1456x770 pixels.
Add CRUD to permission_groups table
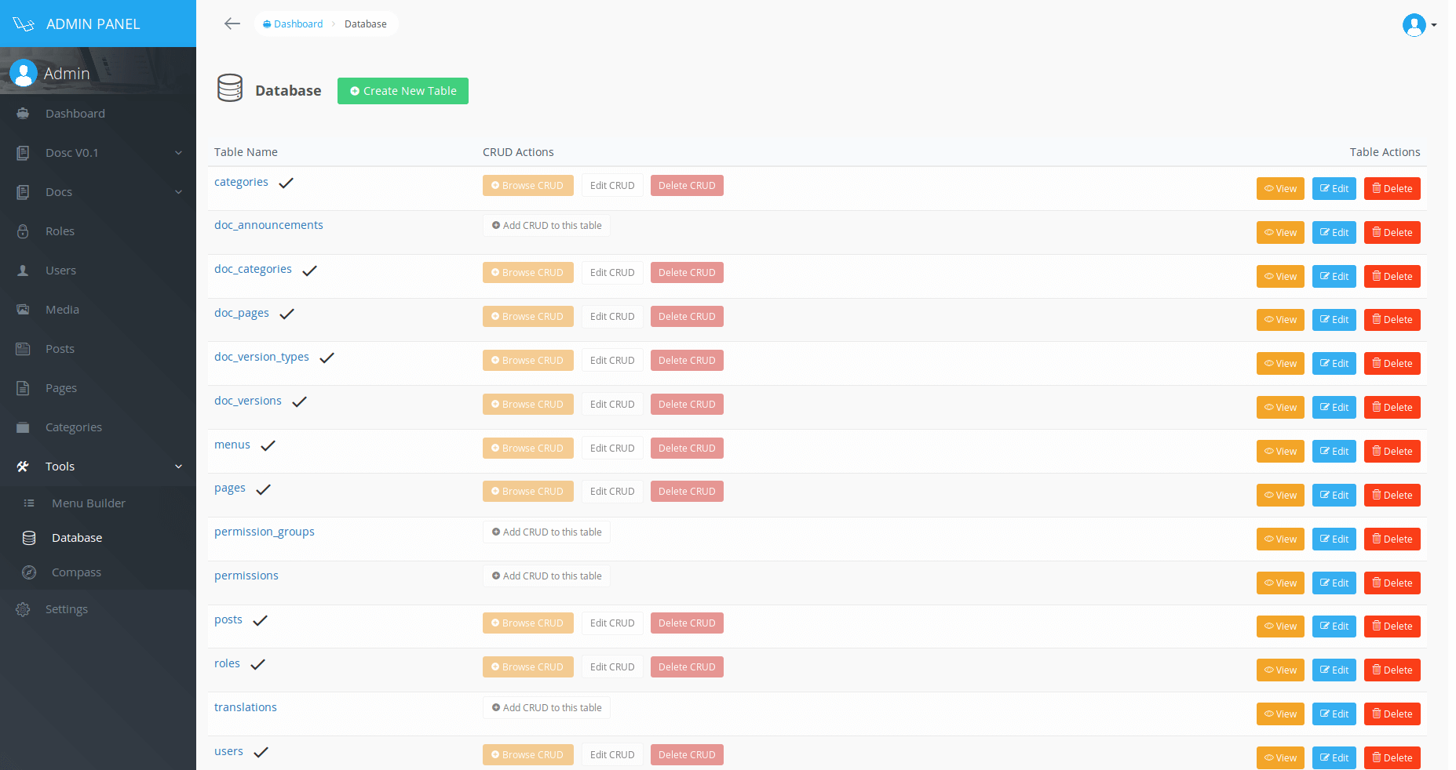point(546,532)
